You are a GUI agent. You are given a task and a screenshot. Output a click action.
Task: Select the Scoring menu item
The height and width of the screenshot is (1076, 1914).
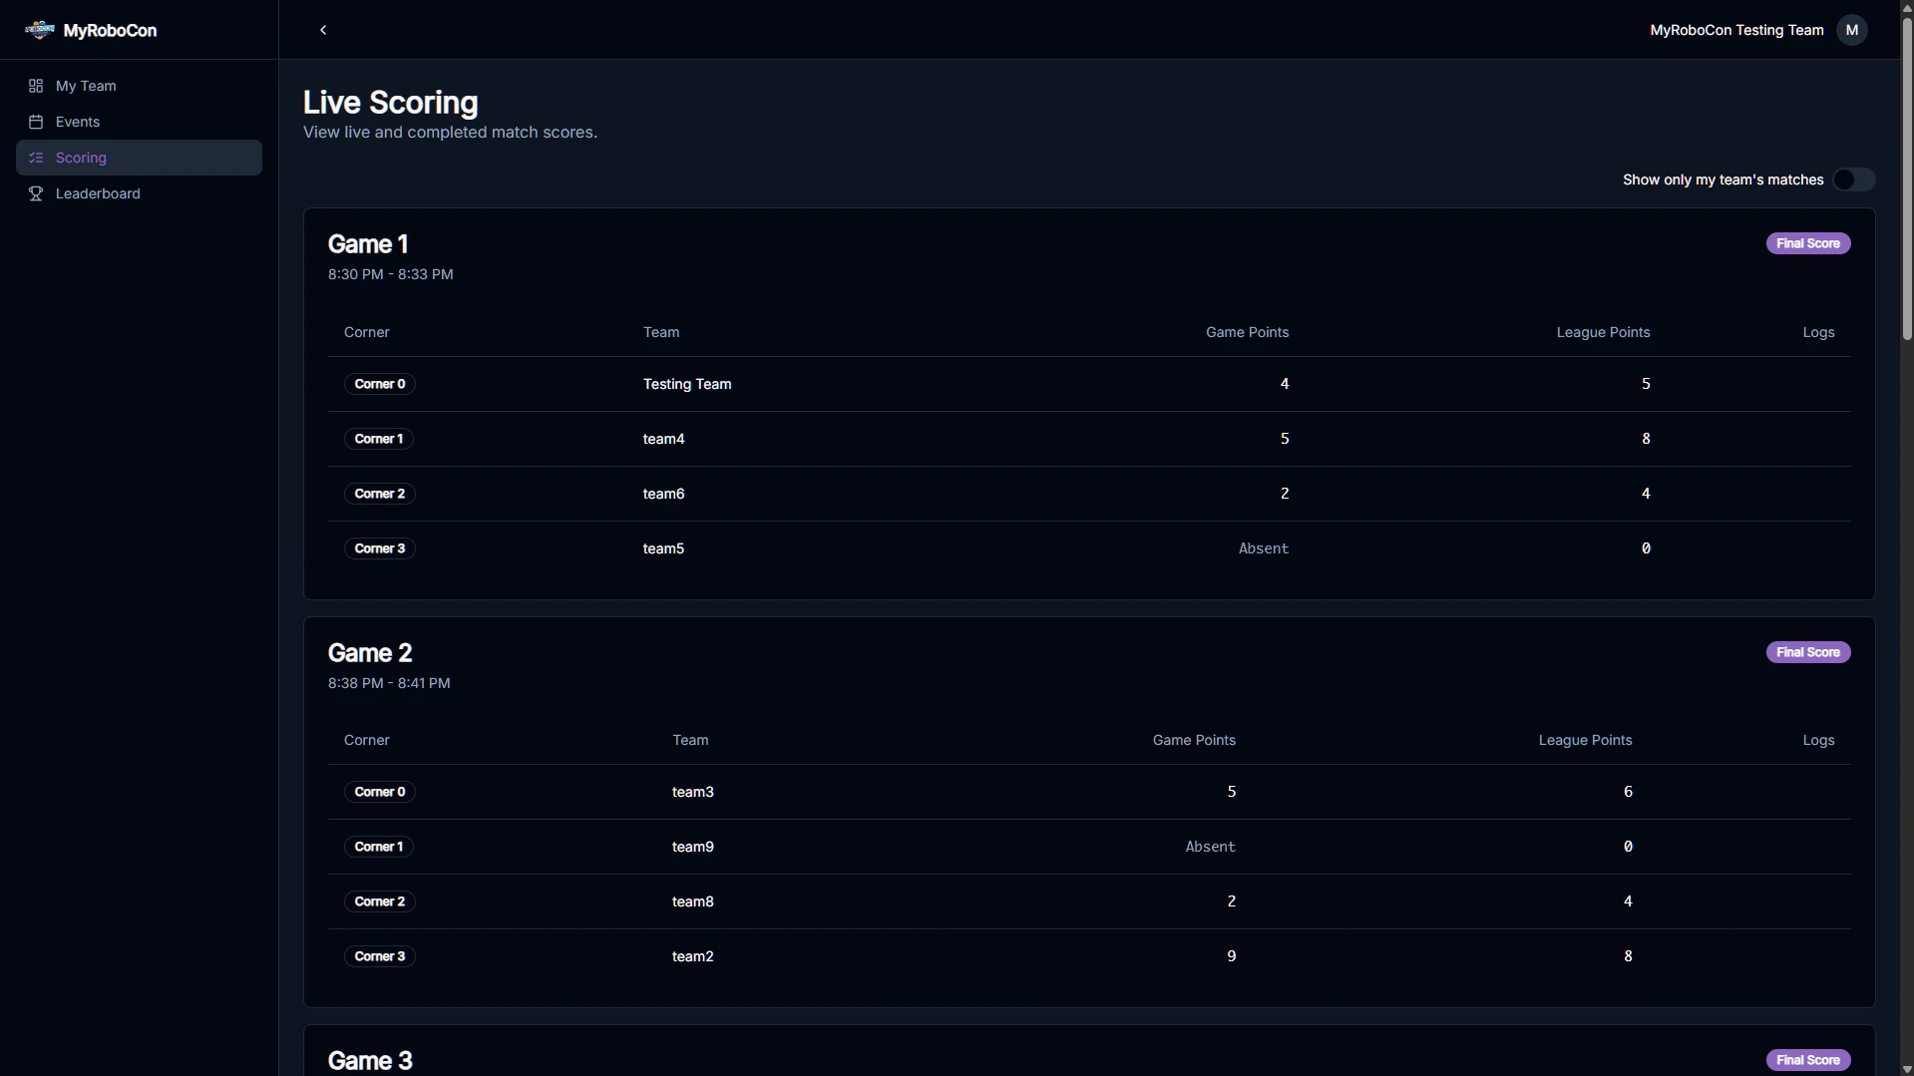[x=139, y=158]
